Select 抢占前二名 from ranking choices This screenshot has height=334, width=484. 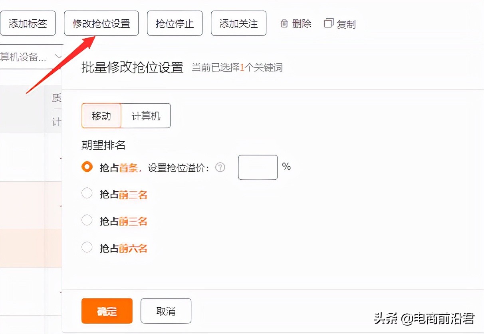pyautogui.click(x=87, y=193)
